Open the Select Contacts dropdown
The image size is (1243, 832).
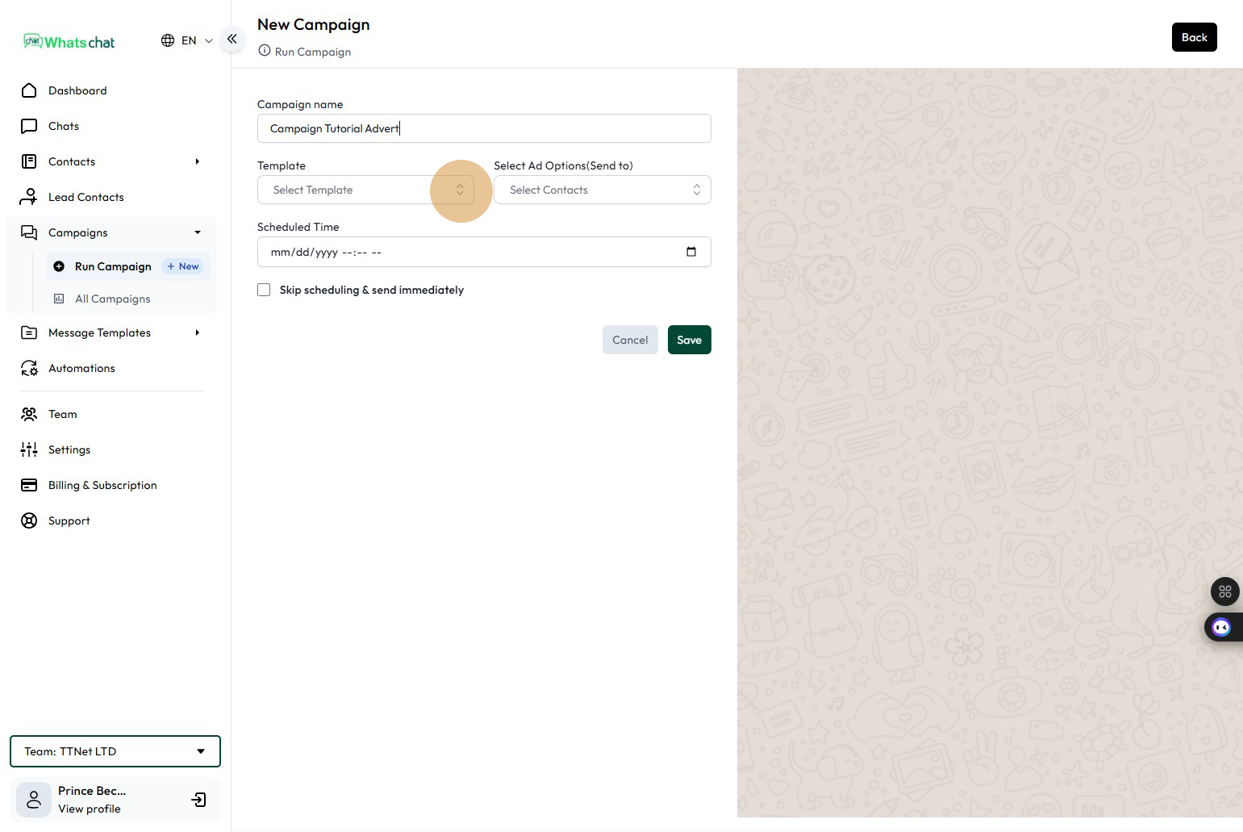click(602, 190)
